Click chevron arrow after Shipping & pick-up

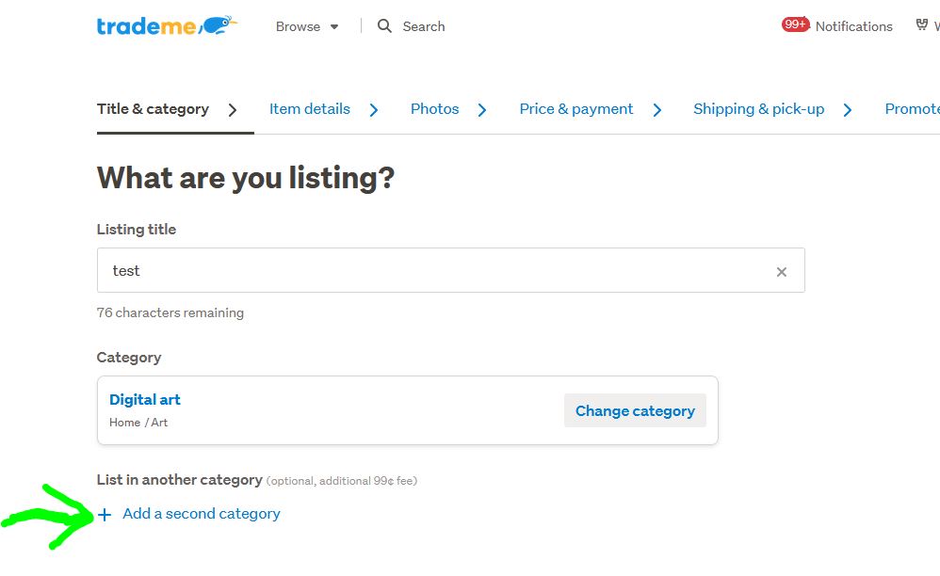click(848, 110)
